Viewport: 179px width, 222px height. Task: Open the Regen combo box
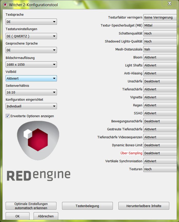(160, 105)
